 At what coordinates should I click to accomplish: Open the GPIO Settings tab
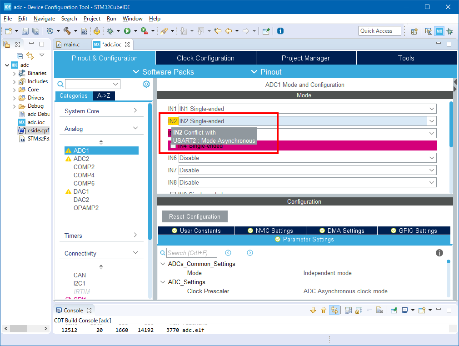414,231
